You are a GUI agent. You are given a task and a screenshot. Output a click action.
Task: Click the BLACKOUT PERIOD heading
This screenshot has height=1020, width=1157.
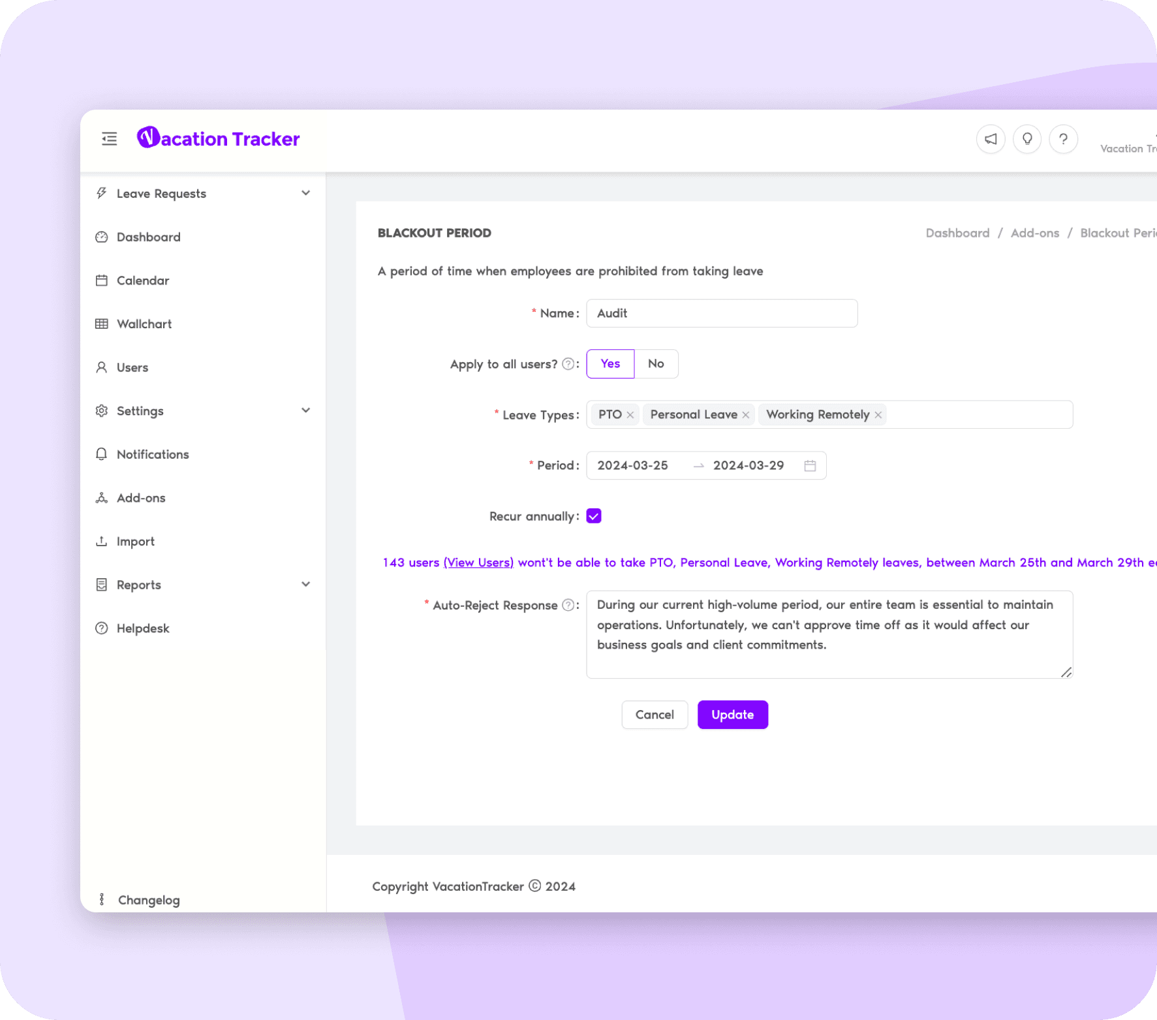tap(435, 233)
